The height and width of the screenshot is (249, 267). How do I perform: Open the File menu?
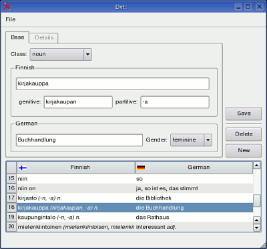pos(11,19)
